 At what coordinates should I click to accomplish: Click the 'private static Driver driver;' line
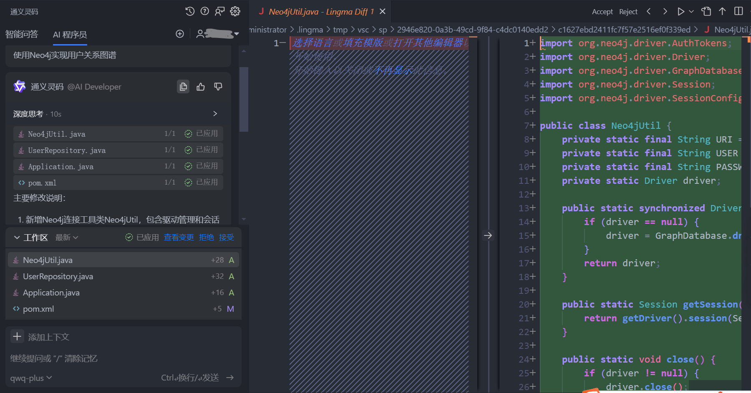[641, 180]
